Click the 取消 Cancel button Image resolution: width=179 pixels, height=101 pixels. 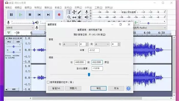(116, 88)
